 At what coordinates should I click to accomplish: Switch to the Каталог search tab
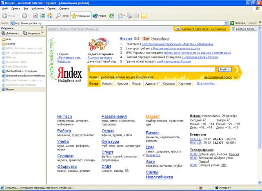click(107, 83)
